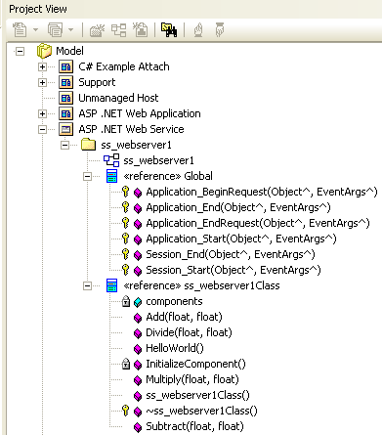Collapse the ASP .NET Web Service package
Screen dimensions: 382x435
click(42, 129)
